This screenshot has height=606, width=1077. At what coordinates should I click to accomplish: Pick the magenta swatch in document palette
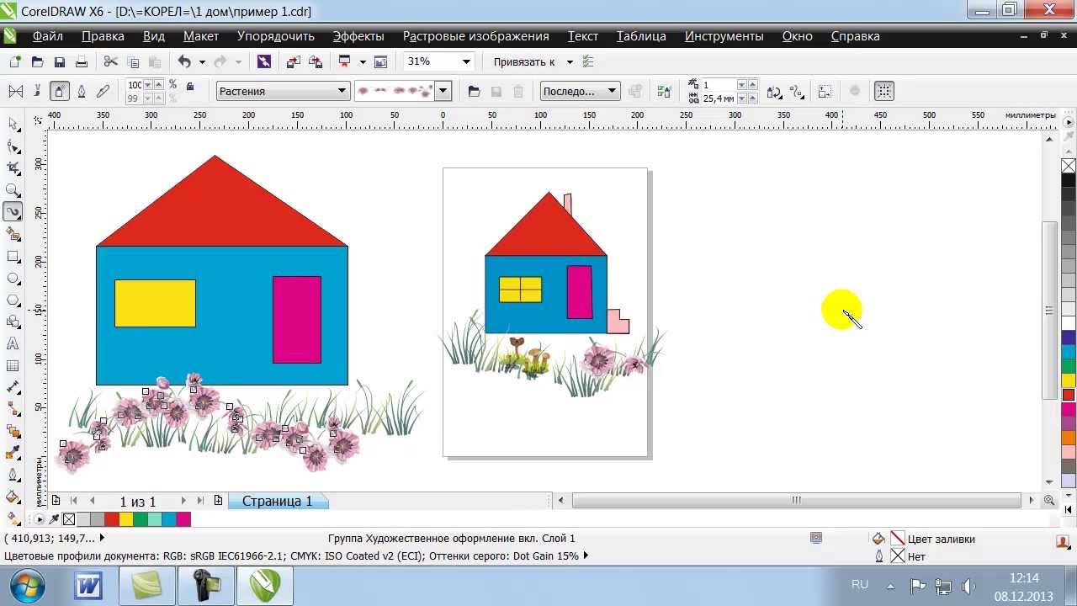[x=183, y=519]
